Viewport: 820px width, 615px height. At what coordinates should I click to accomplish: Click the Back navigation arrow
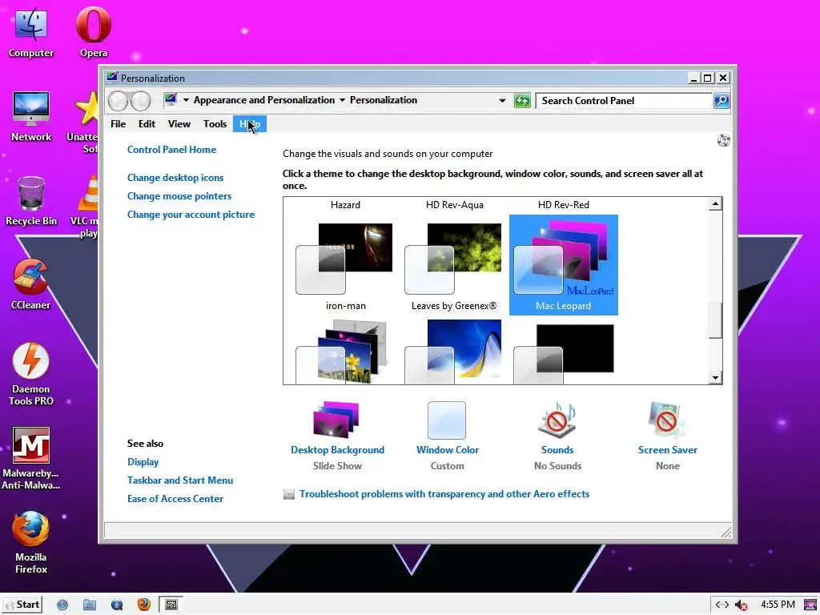(x=119, y=100)
